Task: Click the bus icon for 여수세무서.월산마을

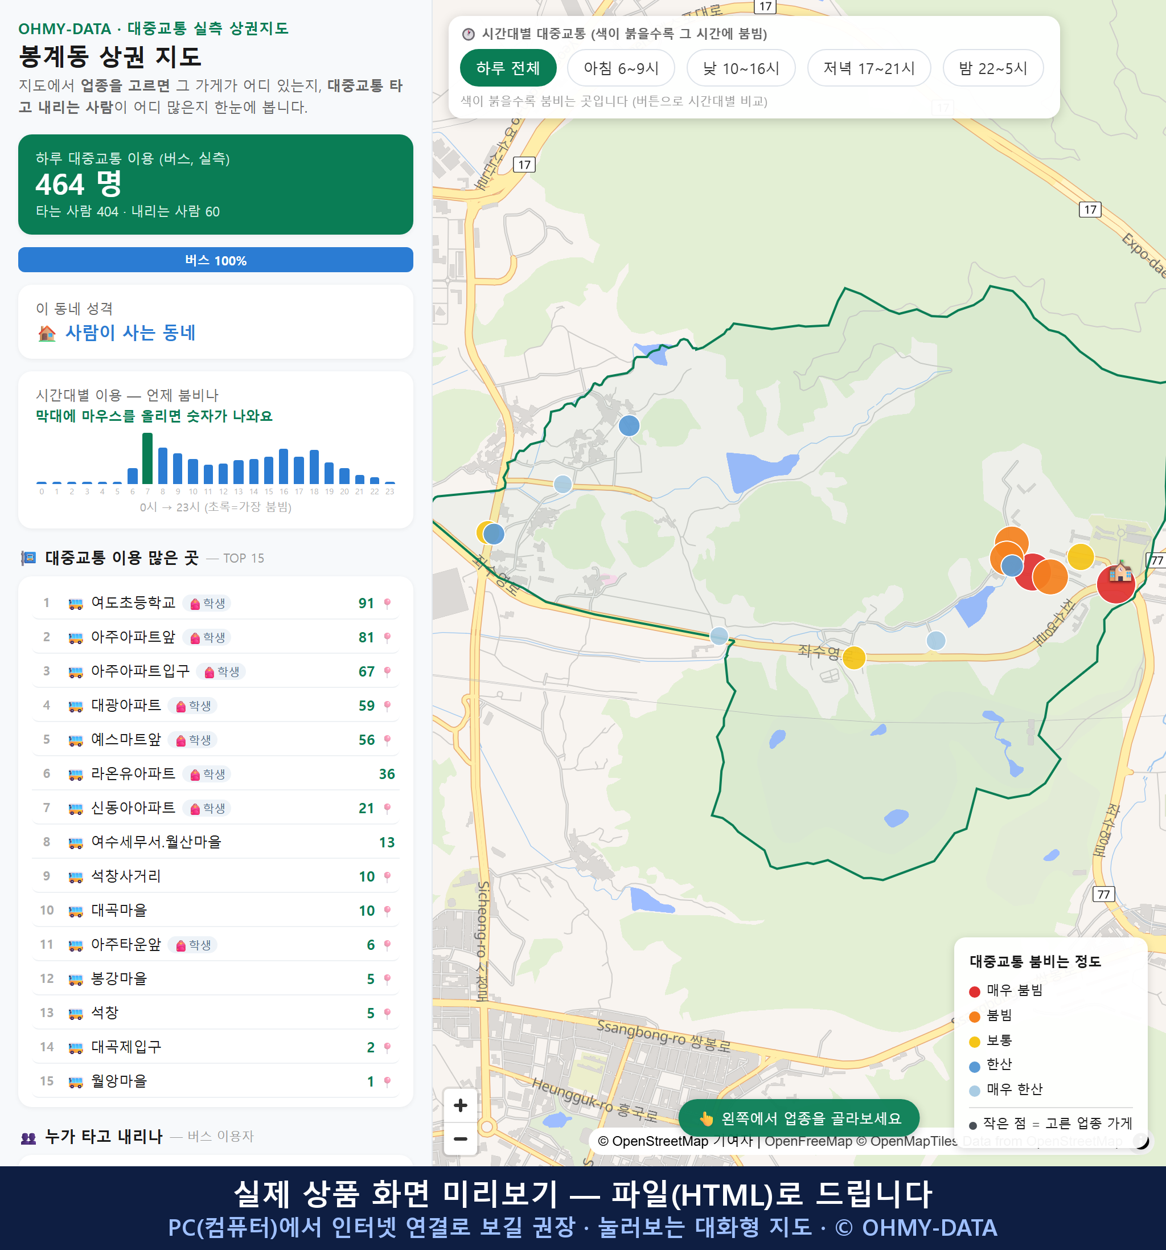Action: tap(75, 842)
